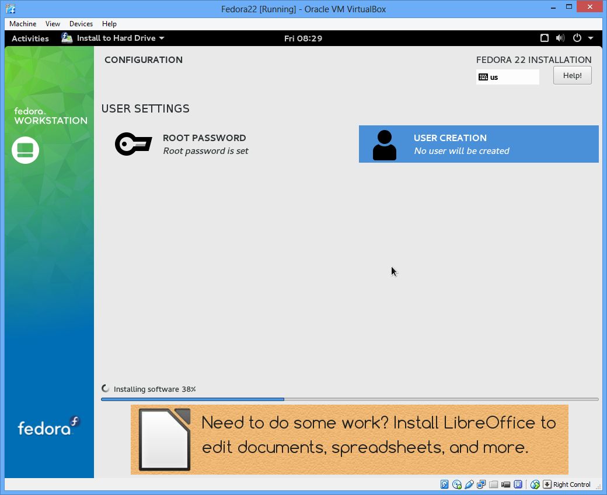Click VirtualBox keyboard capture arrow icon
607x495 pixels.
[547, 484]
